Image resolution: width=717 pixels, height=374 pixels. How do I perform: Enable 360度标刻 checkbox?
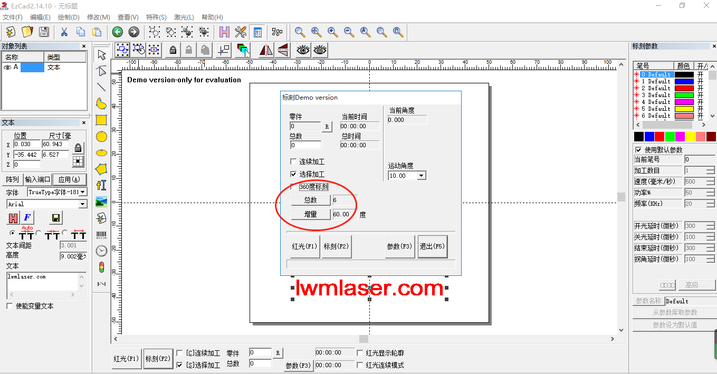294,187
